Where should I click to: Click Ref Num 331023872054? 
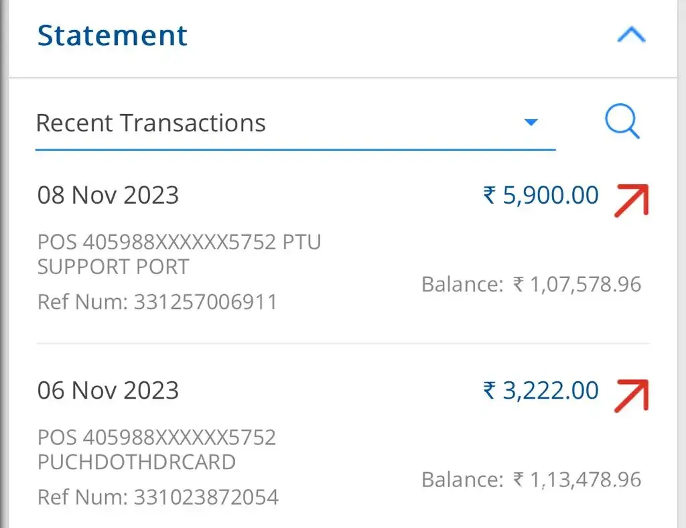pos(157,497)
